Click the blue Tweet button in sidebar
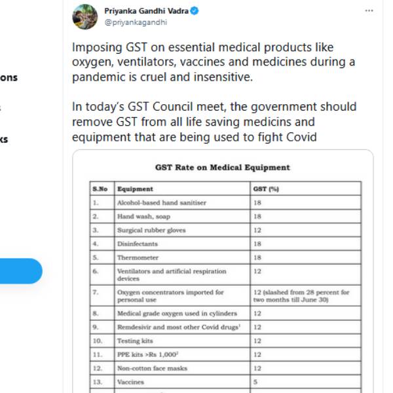The image size is (393, 393). point(20,271)
